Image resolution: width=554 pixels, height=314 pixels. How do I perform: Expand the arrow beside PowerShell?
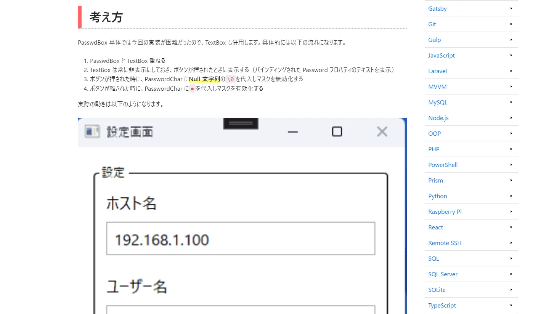pyautogui.click(x=511, y=165)
